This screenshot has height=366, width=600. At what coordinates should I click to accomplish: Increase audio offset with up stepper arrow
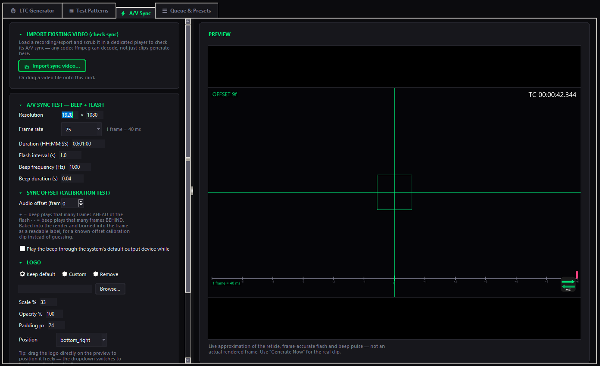[x=81, y=201]
